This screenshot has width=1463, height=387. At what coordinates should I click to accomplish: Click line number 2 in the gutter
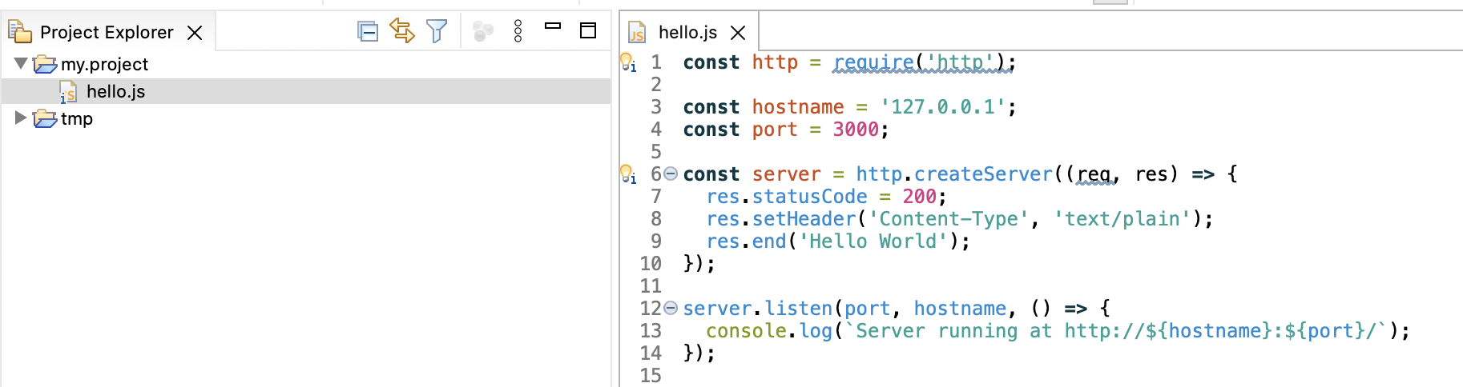[656, 85]
